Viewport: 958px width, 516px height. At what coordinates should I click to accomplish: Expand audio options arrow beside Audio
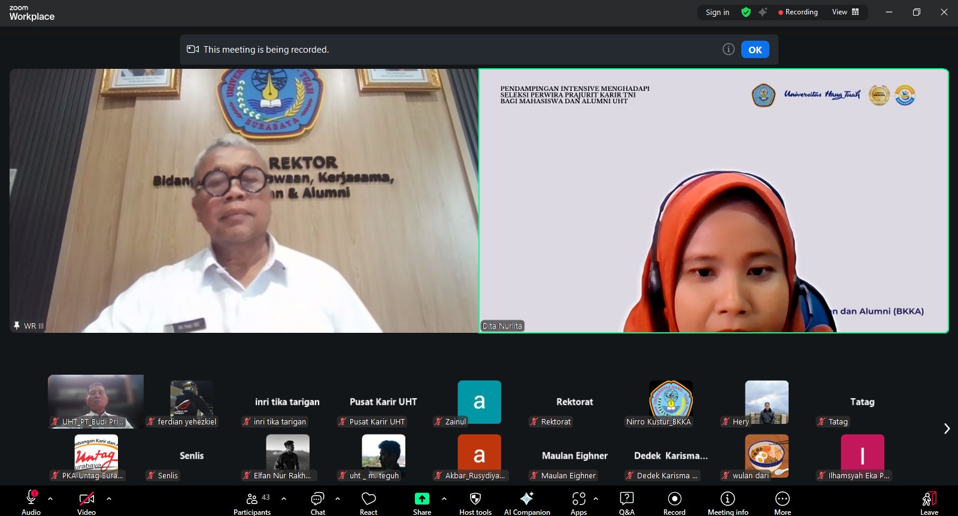pos(50,498)
